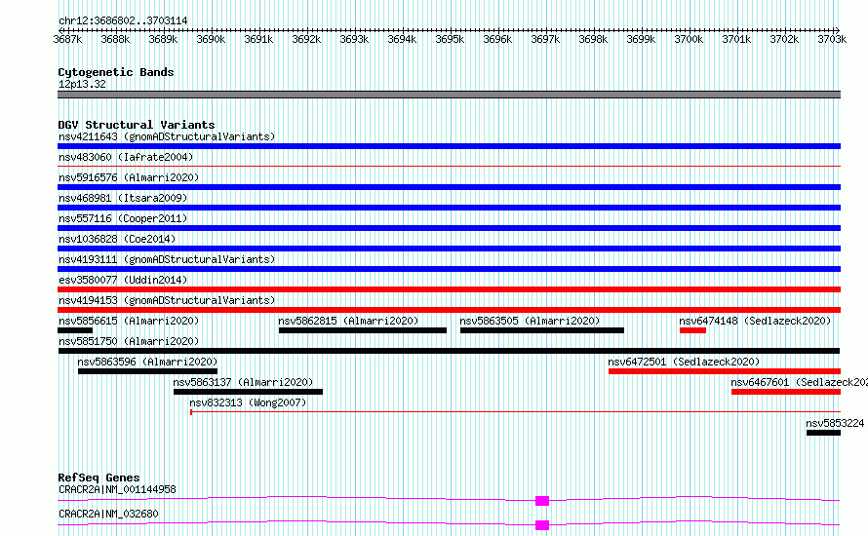Viewport: 868px width, 536px height.
Task: Click the 3697k ruler mark
Action: coord(545,39)
